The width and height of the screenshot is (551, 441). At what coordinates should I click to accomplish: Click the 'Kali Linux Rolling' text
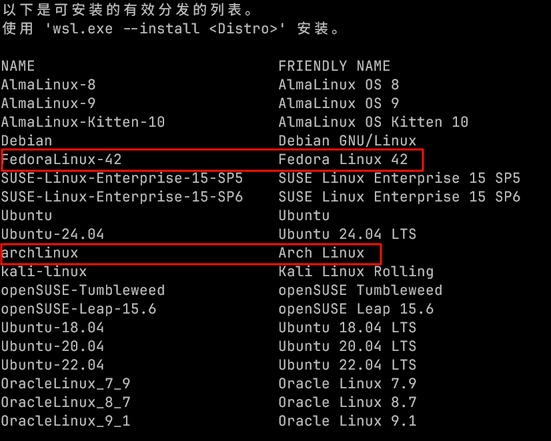(x=356, y=272)
